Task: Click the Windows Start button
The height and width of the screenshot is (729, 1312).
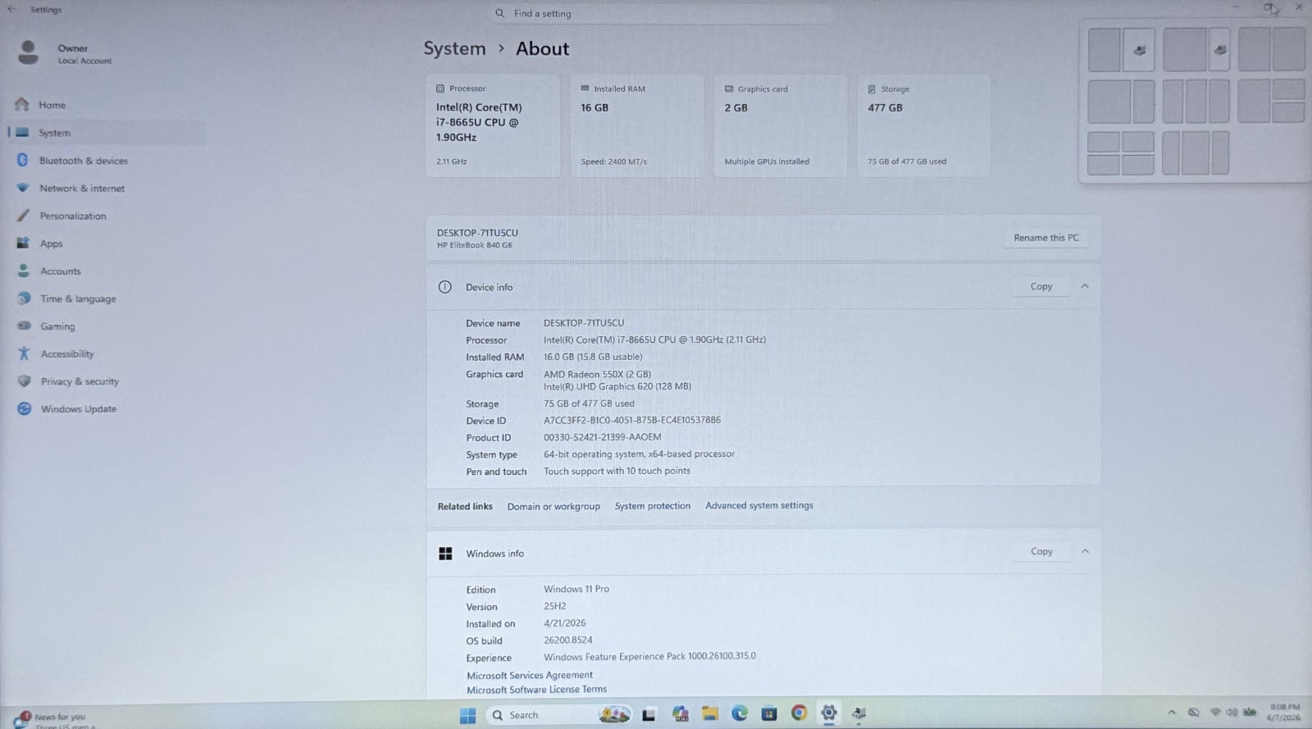Action: click(x=467, y=715)
